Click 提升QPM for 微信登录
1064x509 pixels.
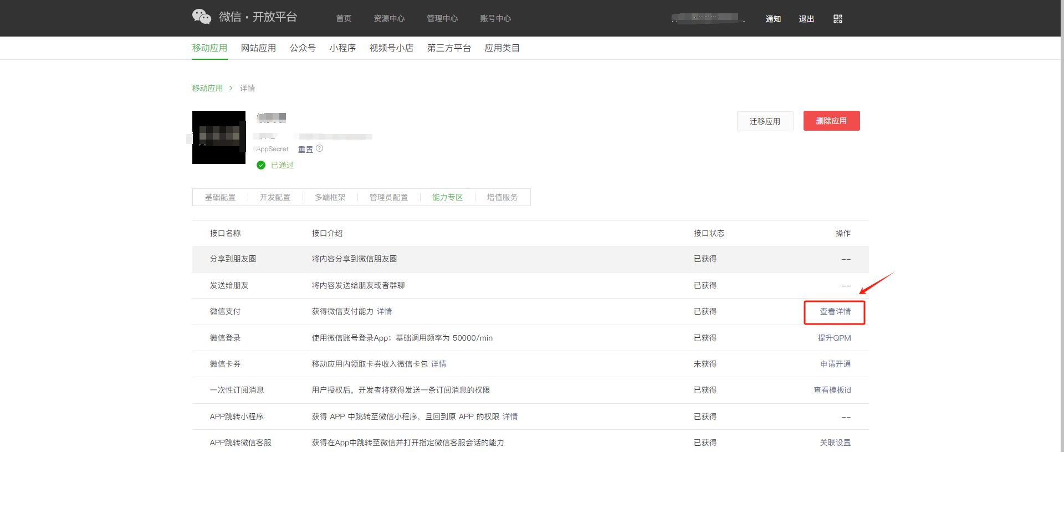[834, 338]
